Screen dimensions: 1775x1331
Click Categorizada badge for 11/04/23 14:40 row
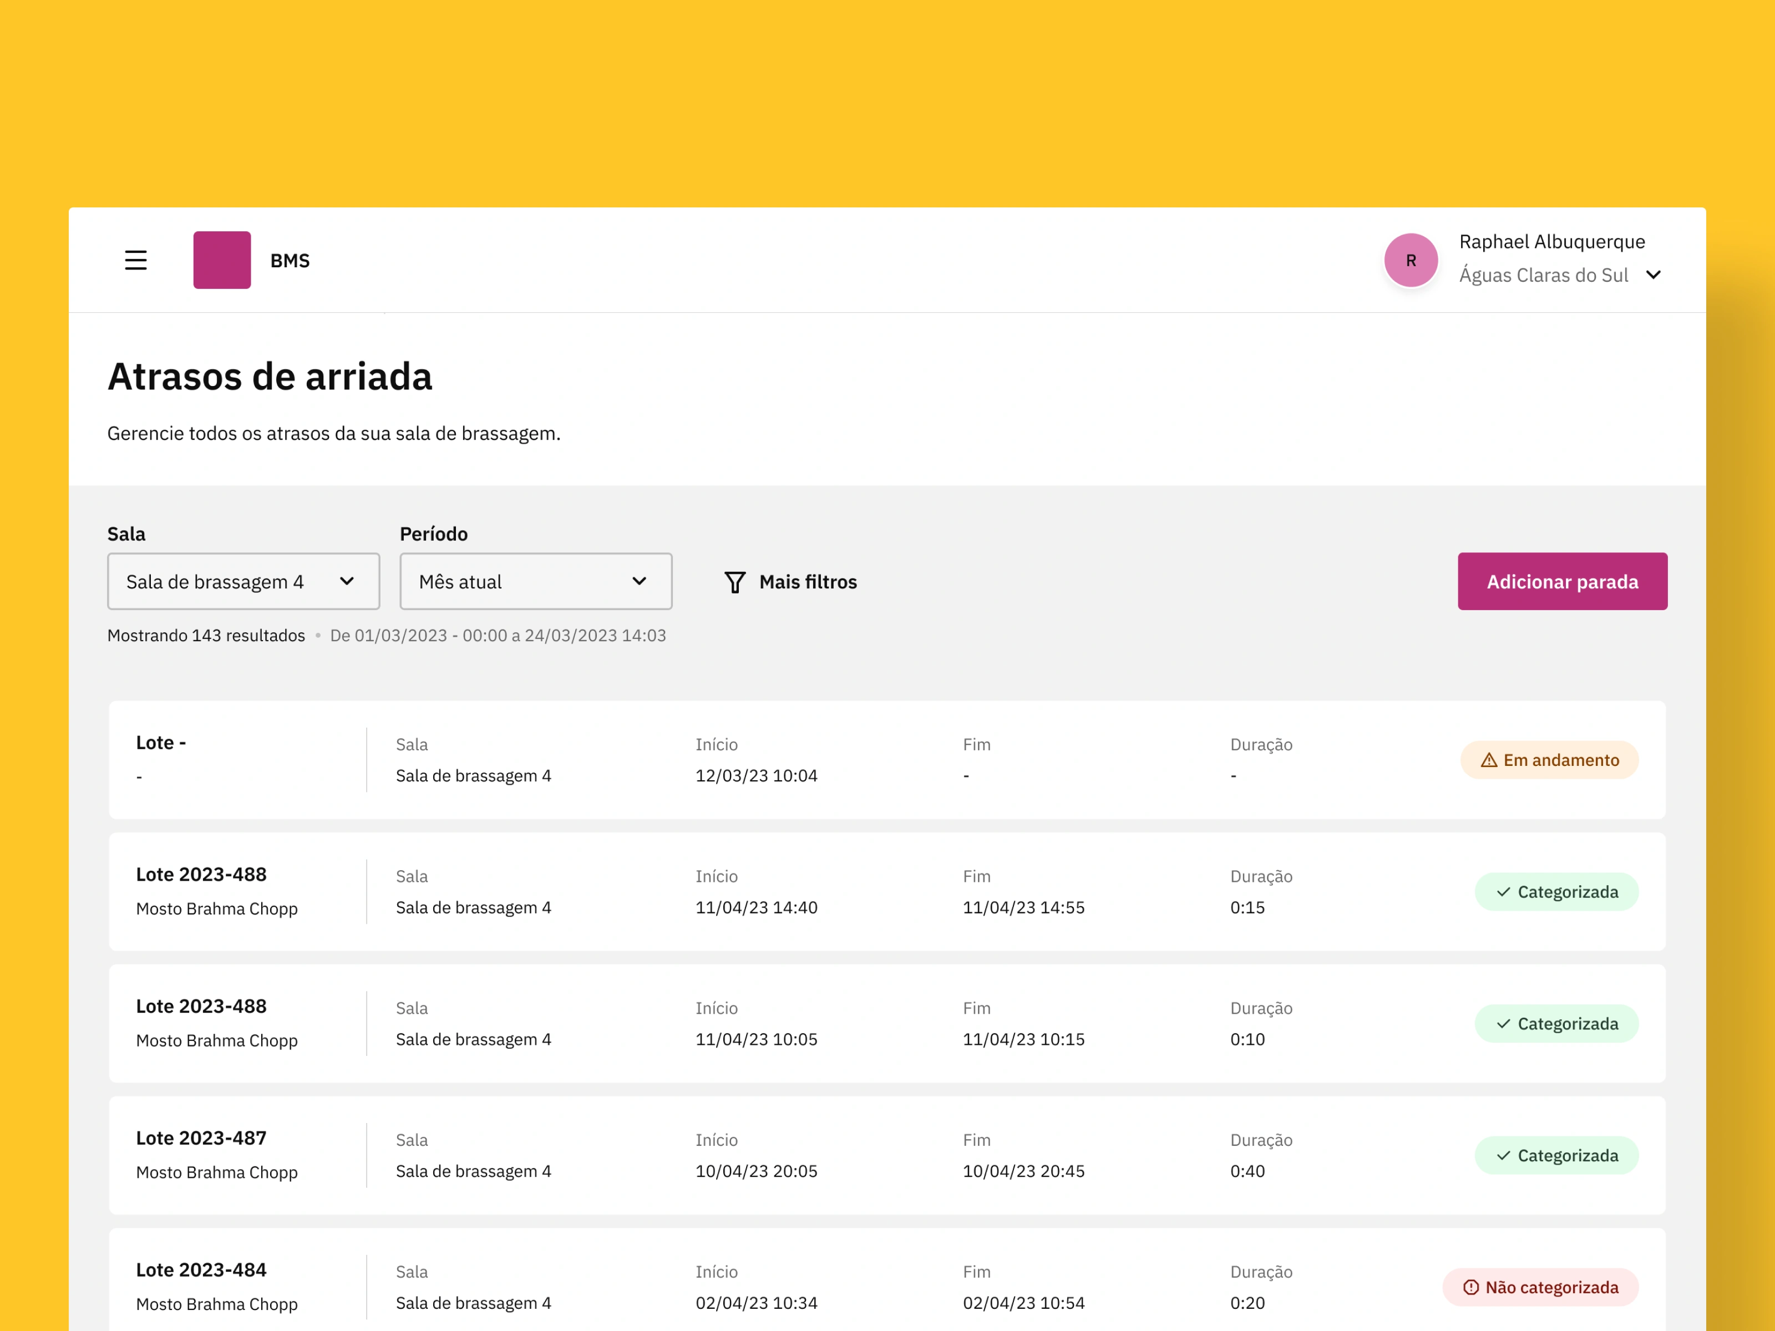[1557, 891]
